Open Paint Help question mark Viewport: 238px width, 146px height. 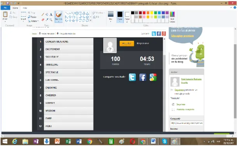pyautogui.click(x=235, y=8)
